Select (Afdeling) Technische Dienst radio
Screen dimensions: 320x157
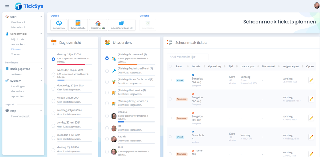[x=107, y=71]
